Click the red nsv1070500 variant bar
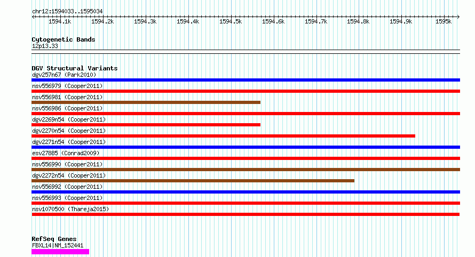Image resolution: width=475 pixels, height=257 pixels. click(x=246, y=215)
